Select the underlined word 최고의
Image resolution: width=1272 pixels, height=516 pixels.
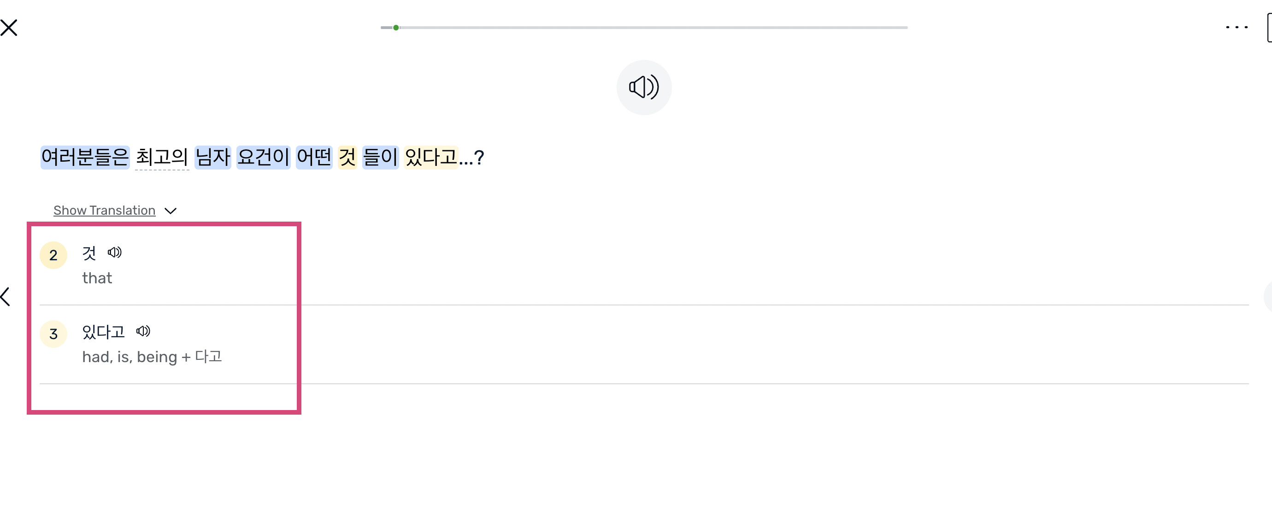(x=162, y=158)
